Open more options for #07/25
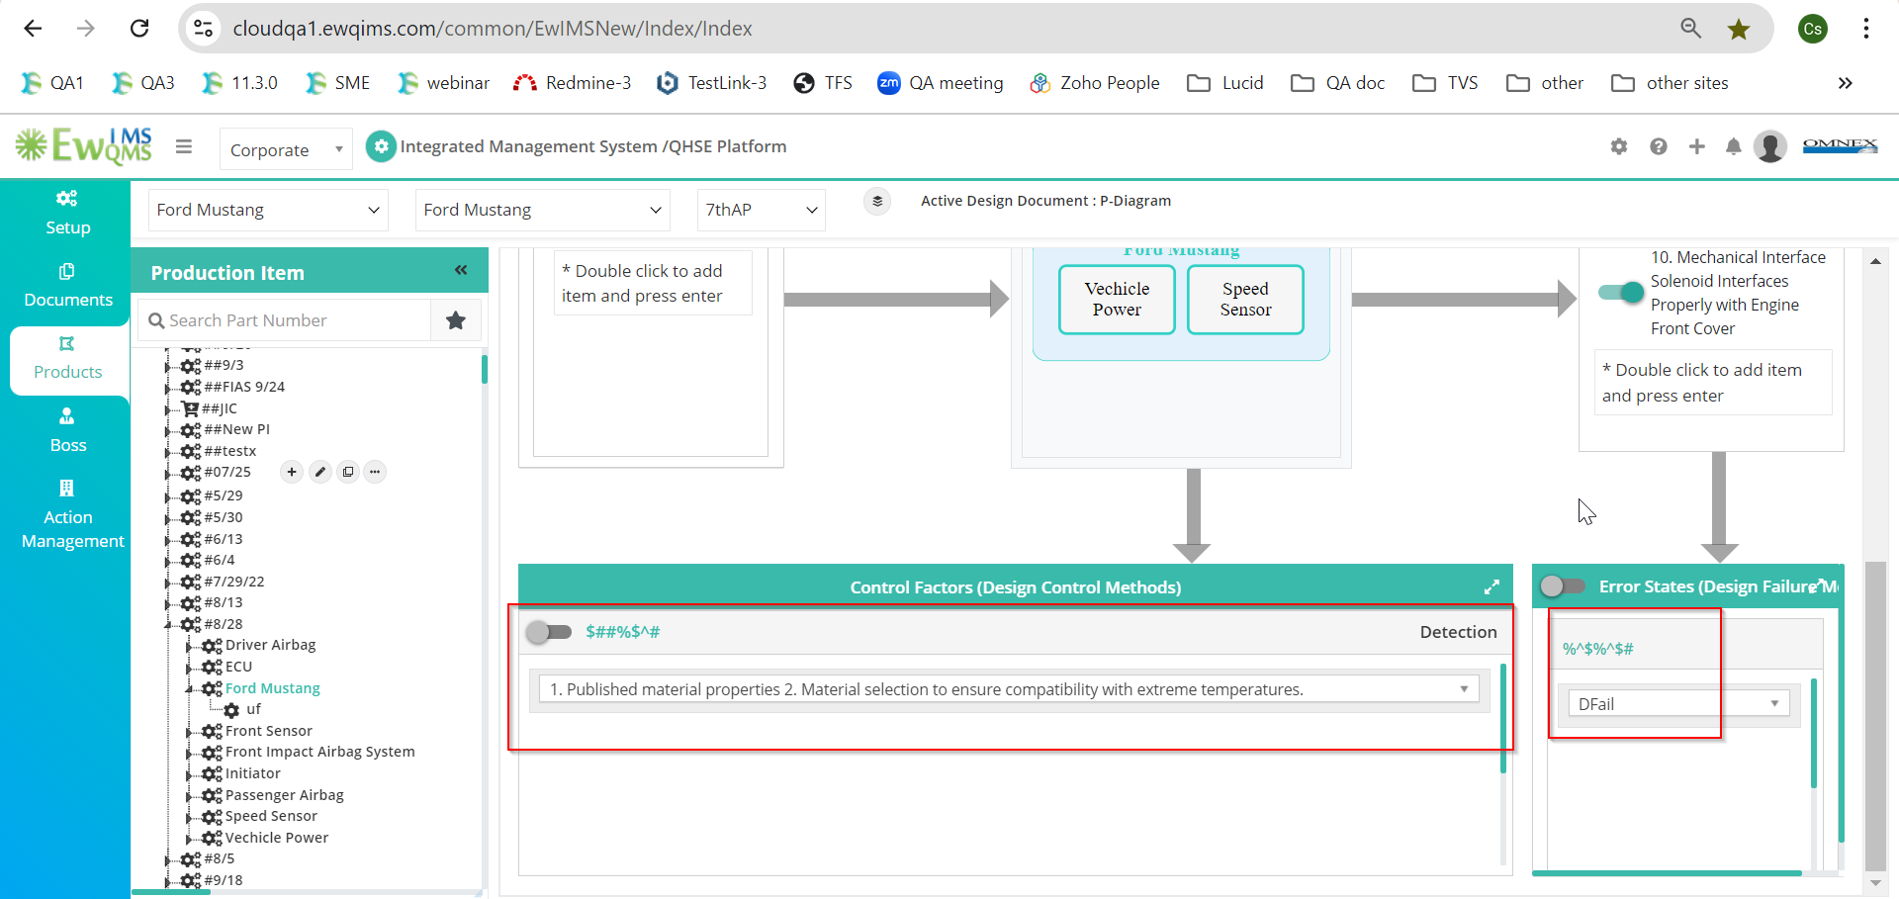Viewport: 1899px width, 899px height. [375, 472]
